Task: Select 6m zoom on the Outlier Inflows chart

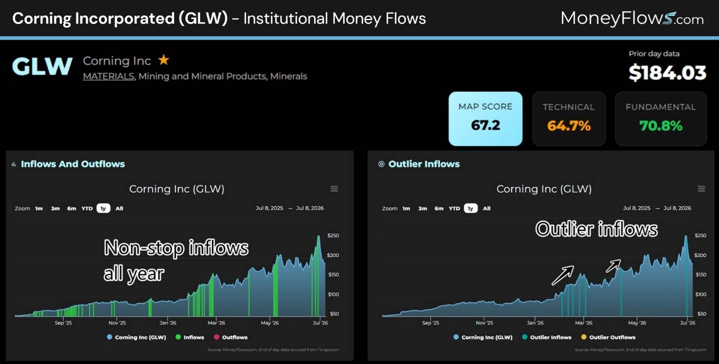Action: pos(439,208)
